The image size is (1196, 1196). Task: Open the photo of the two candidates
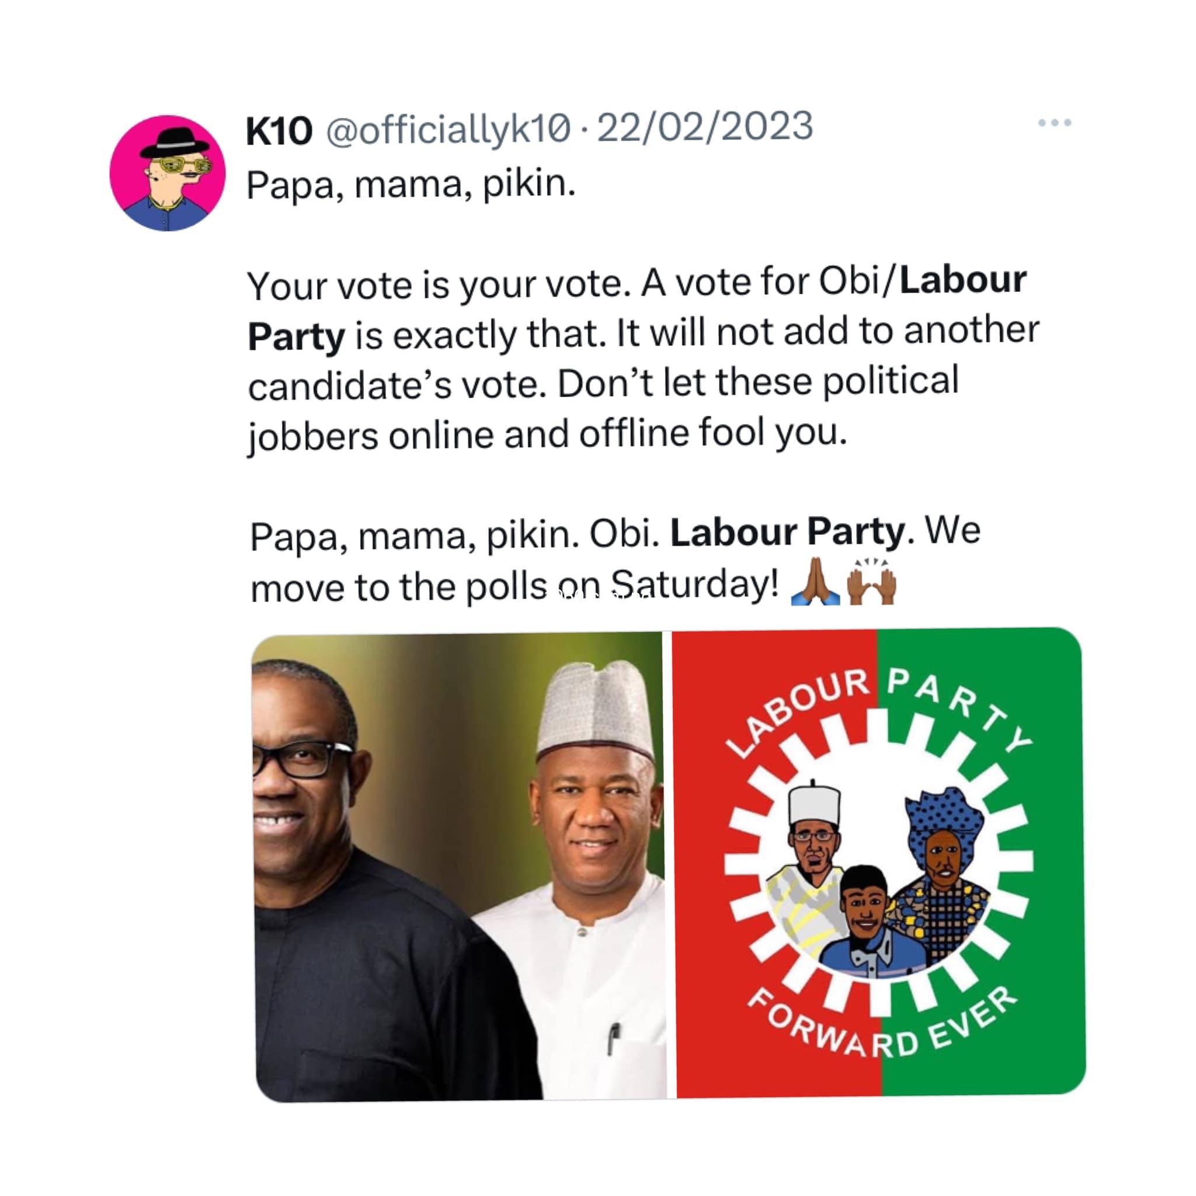coord(458,867)
